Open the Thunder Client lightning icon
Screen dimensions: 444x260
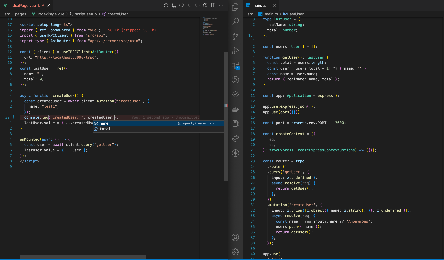click(235, 153)
